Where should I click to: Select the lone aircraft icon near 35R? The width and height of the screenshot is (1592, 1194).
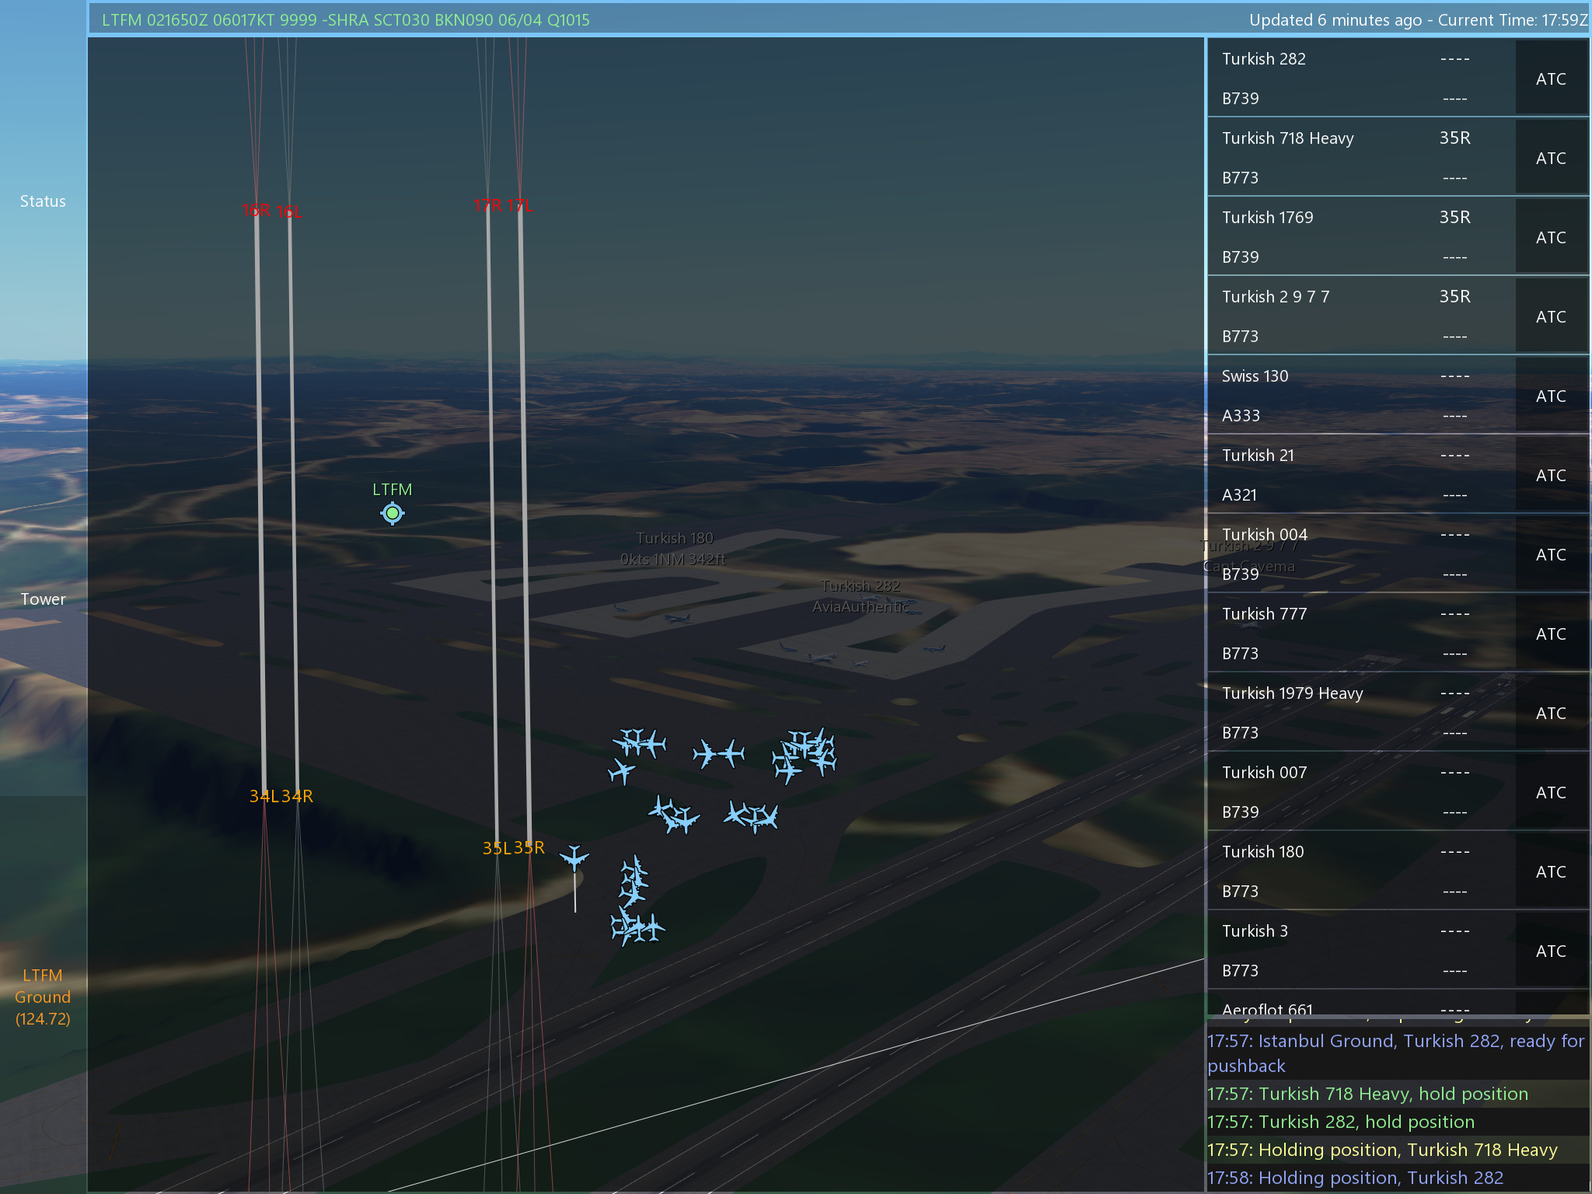pyautogui.click(x=574, y=858)
